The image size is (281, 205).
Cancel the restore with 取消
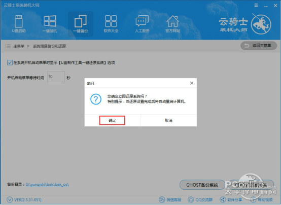coord(168,120)
